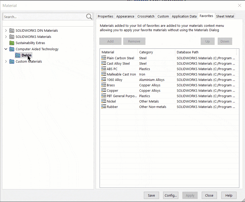This screenshot has height=202, width=245.
Task: Click the ABS PC material icon
Action: click(104, 69)
